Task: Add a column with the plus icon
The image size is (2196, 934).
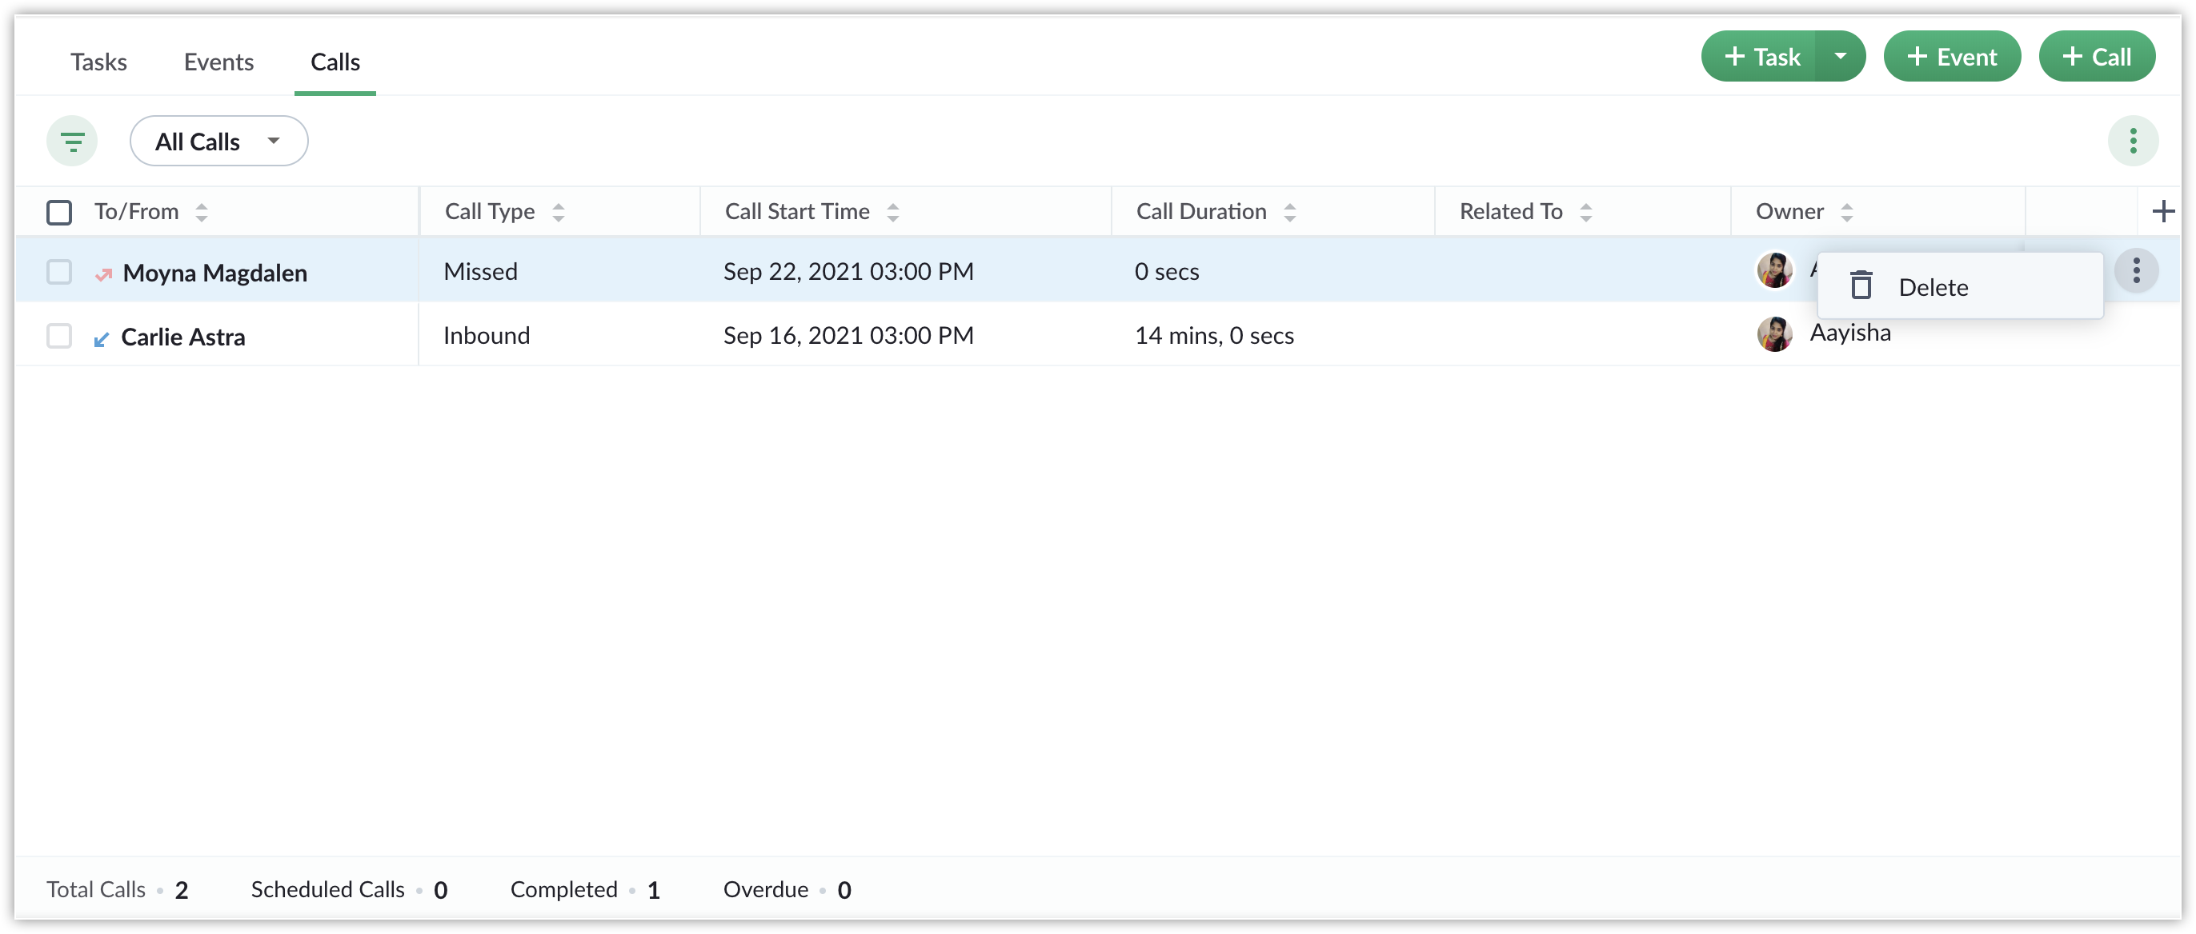Action: coord(2162,211)
